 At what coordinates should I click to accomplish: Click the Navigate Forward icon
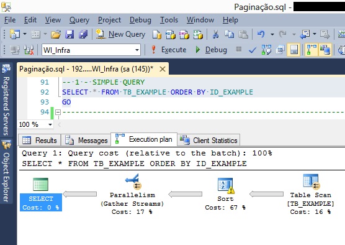coord(325,34)
